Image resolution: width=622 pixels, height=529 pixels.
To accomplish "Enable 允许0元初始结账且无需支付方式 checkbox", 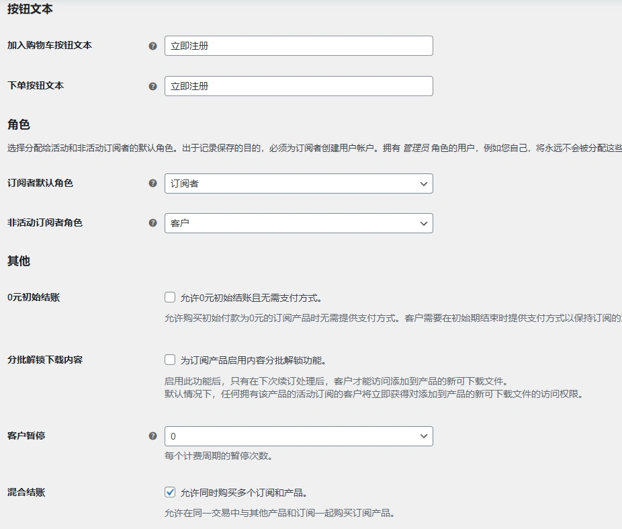I will coord(170,296).
